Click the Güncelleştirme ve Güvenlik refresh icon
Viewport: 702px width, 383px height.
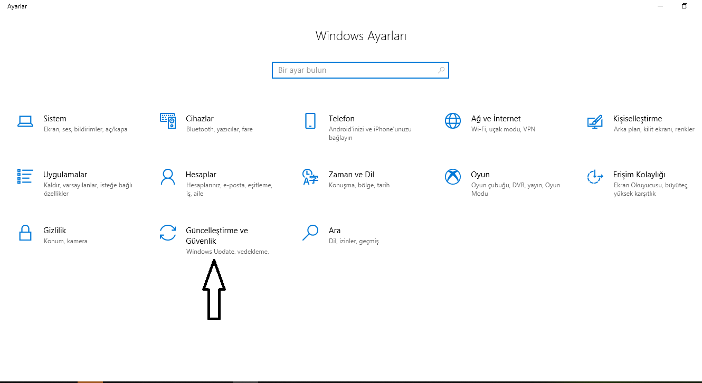[168, 233]
